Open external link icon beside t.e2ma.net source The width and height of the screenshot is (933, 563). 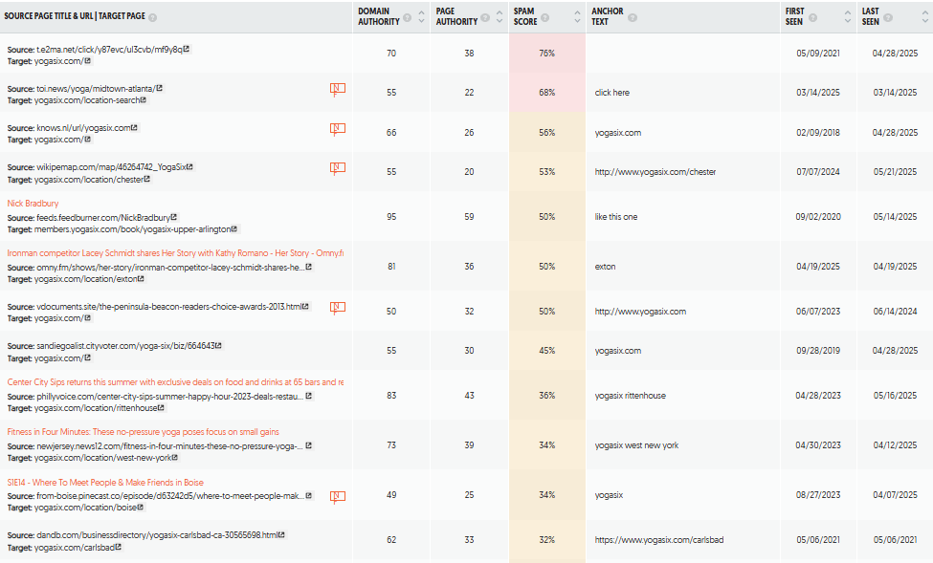pos(187,49)
